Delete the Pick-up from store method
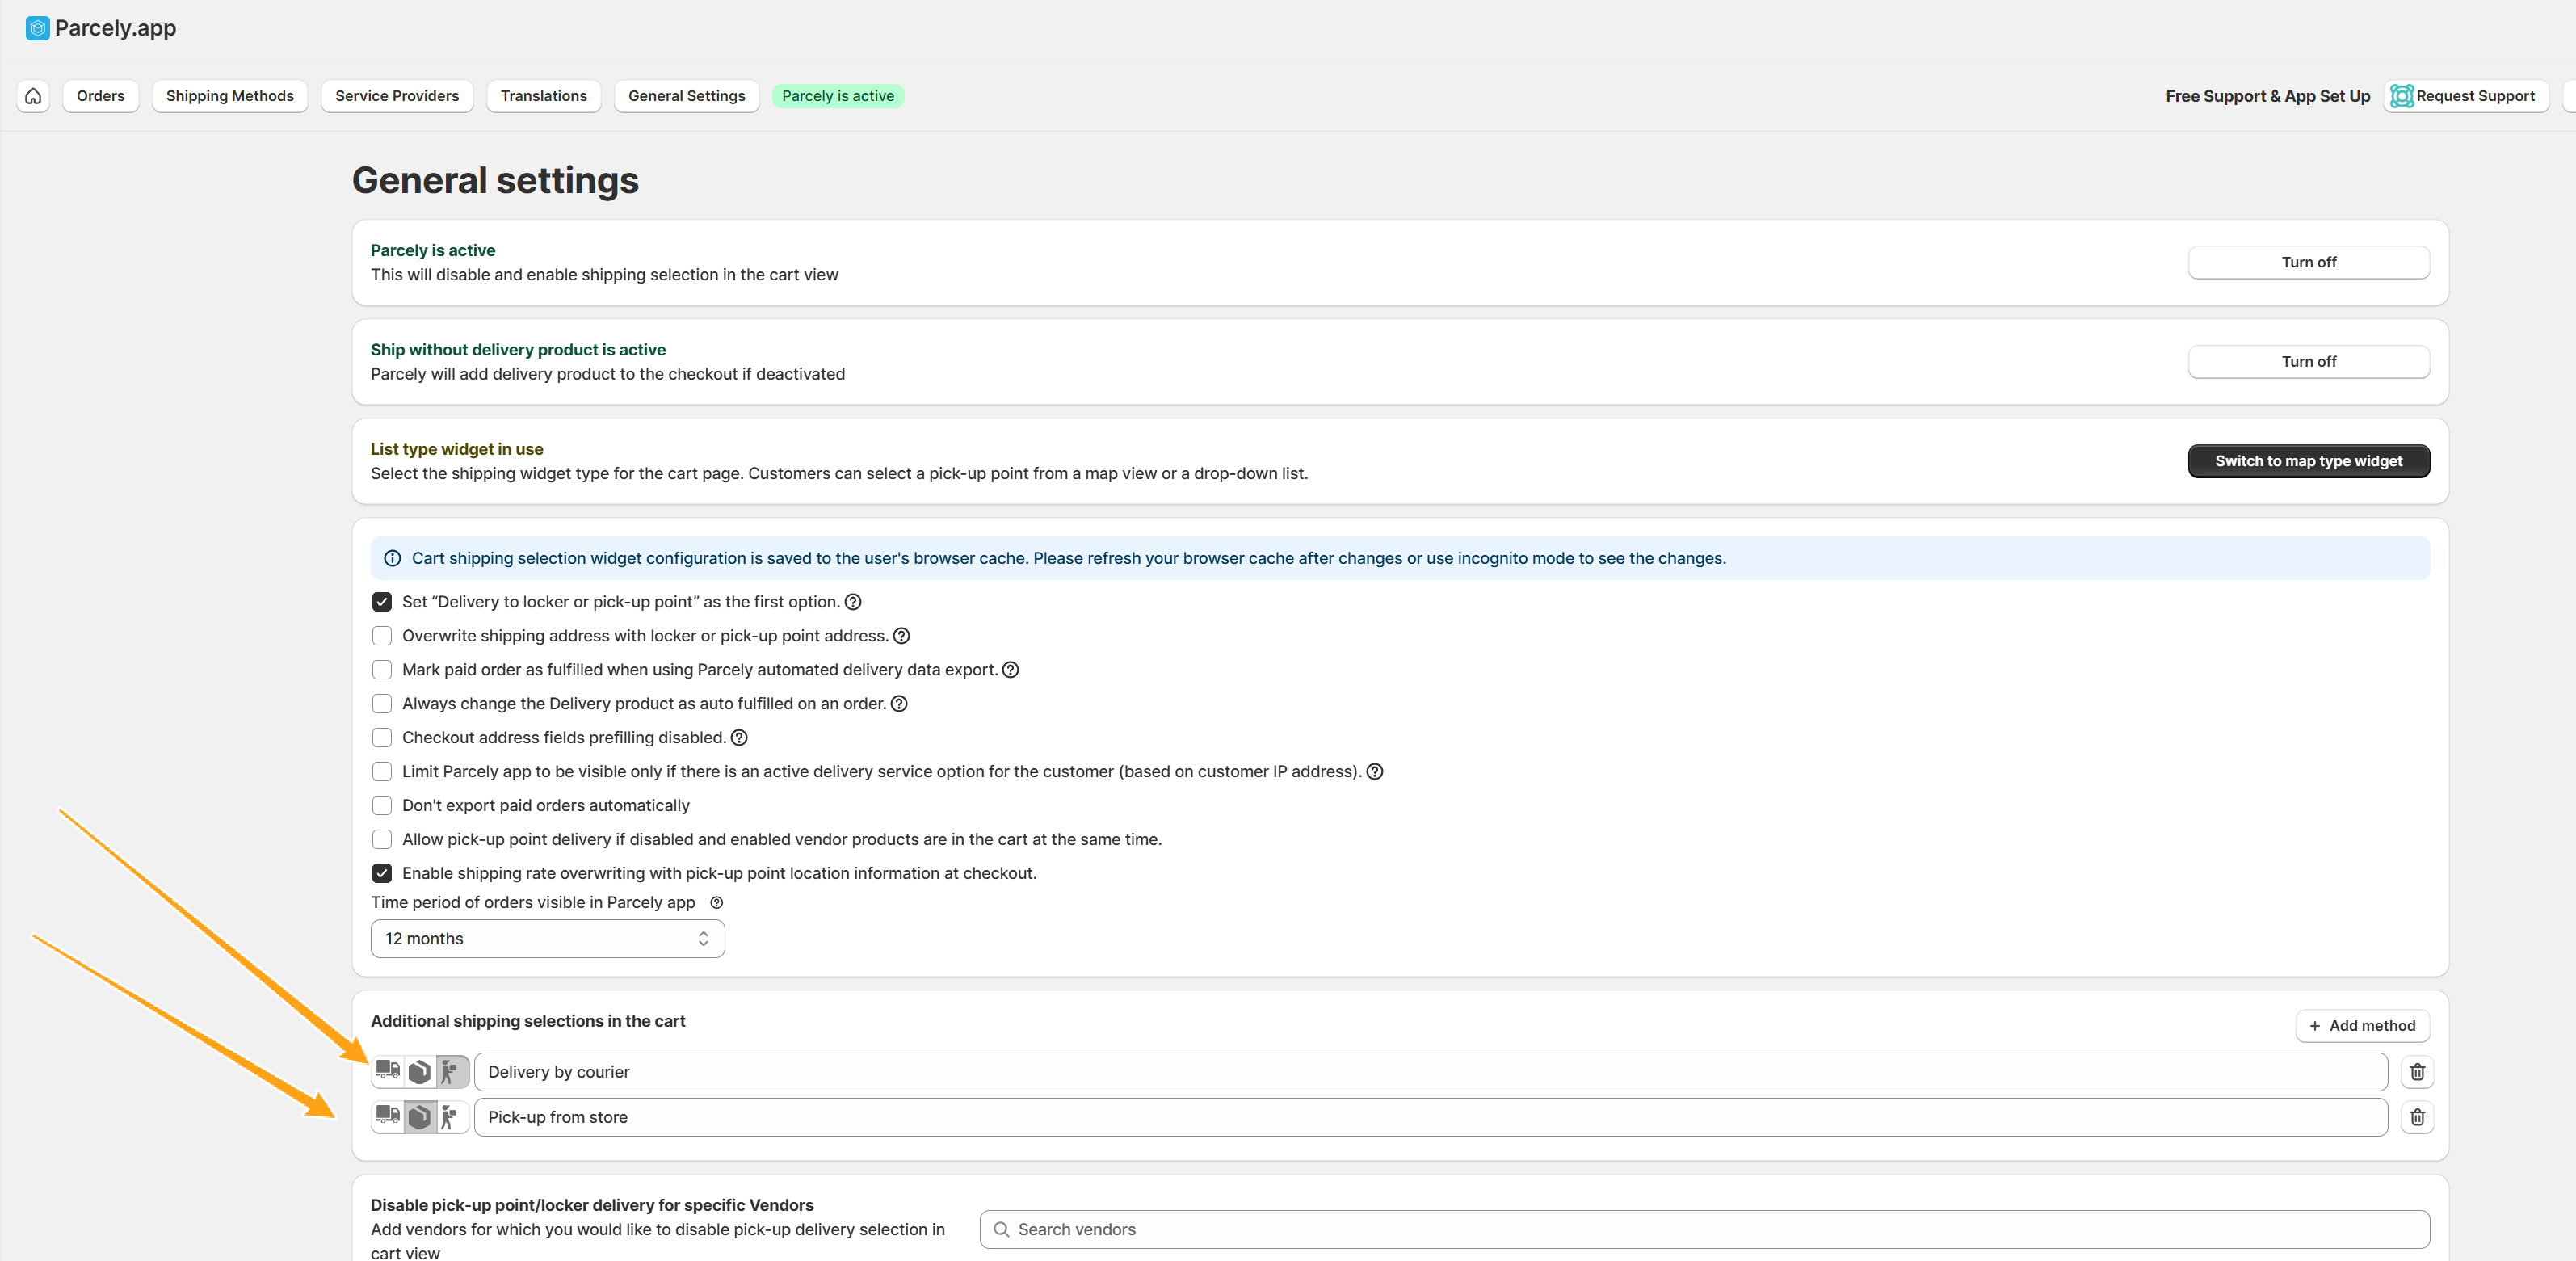2576x1261 pixels. (2417, 1117)
